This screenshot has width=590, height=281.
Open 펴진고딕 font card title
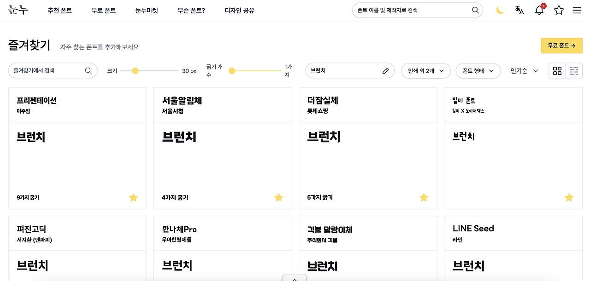click(31, 229)
